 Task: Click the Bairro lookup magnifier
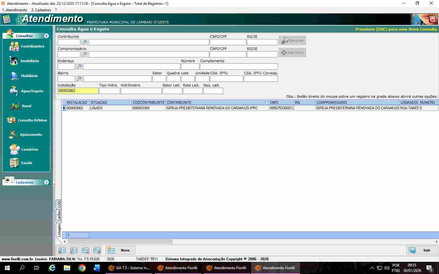(79, 79)
